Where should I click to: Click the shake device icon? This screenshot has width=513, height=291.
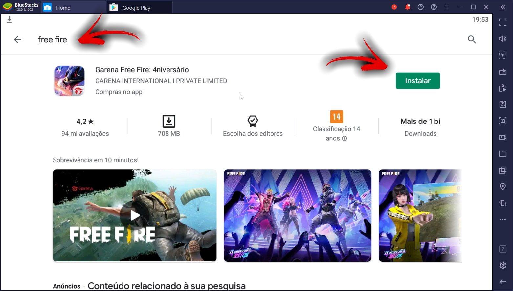(x=503, y=203)
